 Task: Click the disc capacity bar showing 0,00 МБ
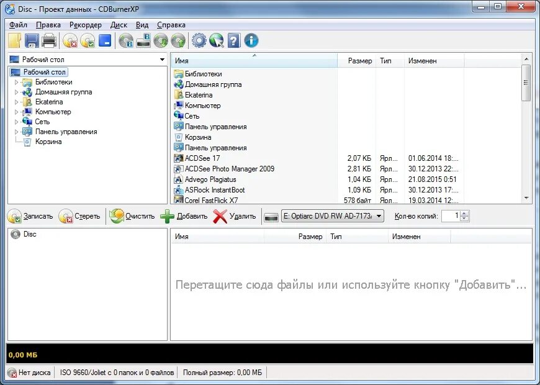pyautogui.click(x=269, y=354)
